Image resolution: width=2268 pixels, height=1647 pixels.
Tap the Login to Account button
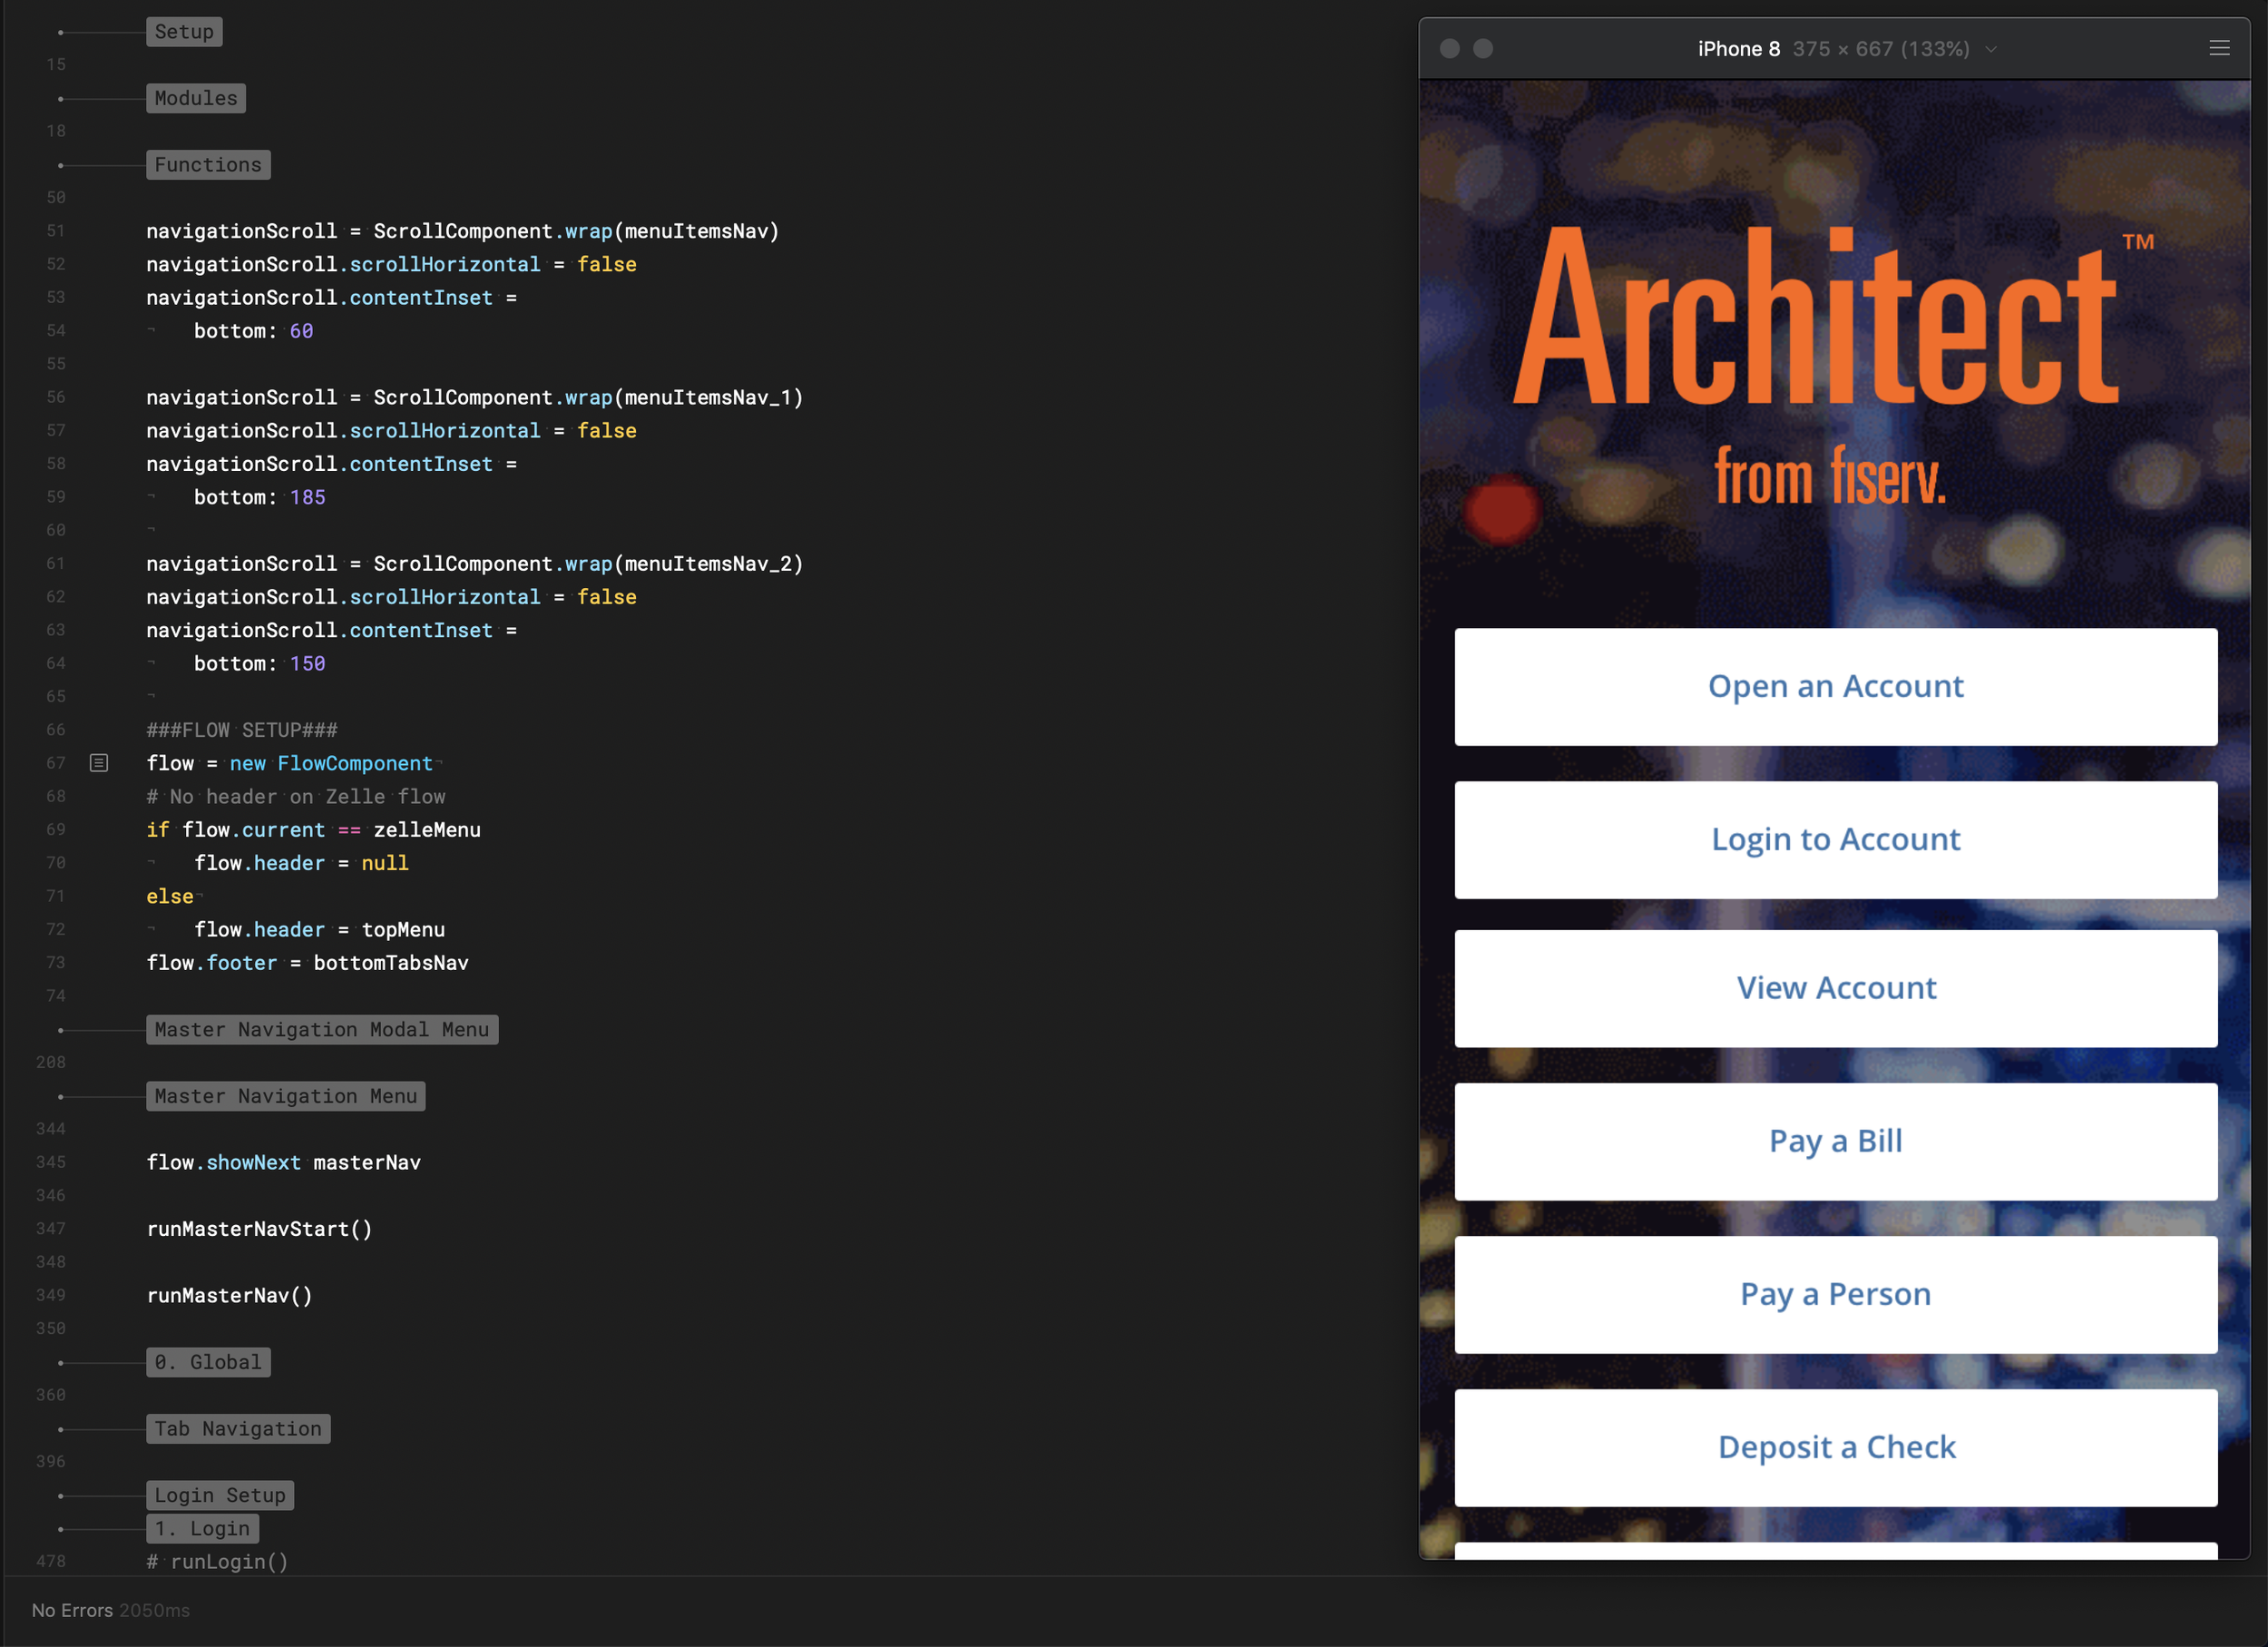(1836, 840)
